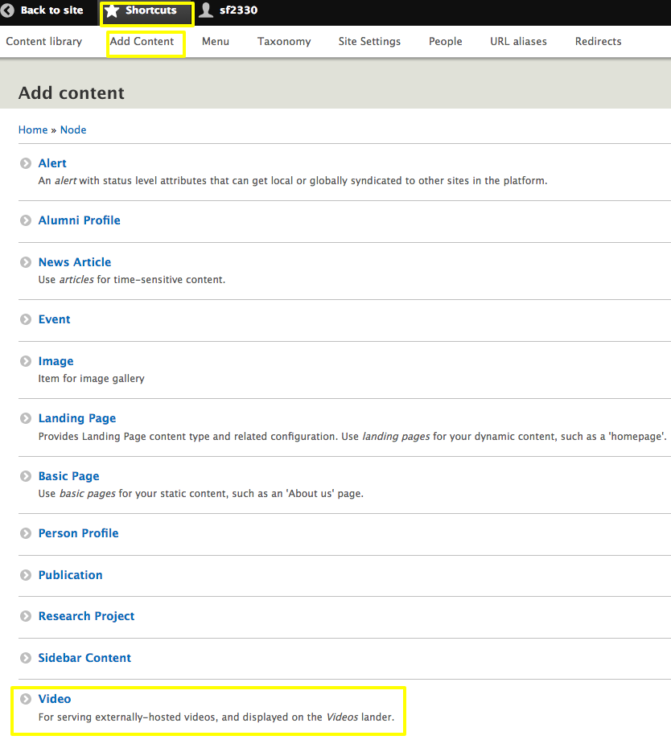Image resolution: width=671 pixels, height=748 pixels.
Task: Open the Site Settings menu item
Action: pyautogui.click(x=369, y=42)
